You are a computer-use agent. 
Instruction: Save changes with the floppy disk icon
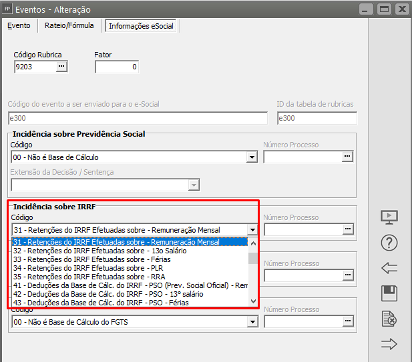click(389, 293)
